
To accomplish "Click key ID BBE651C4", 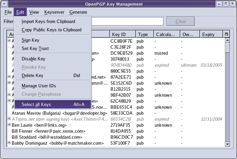I will coord(121,107).
